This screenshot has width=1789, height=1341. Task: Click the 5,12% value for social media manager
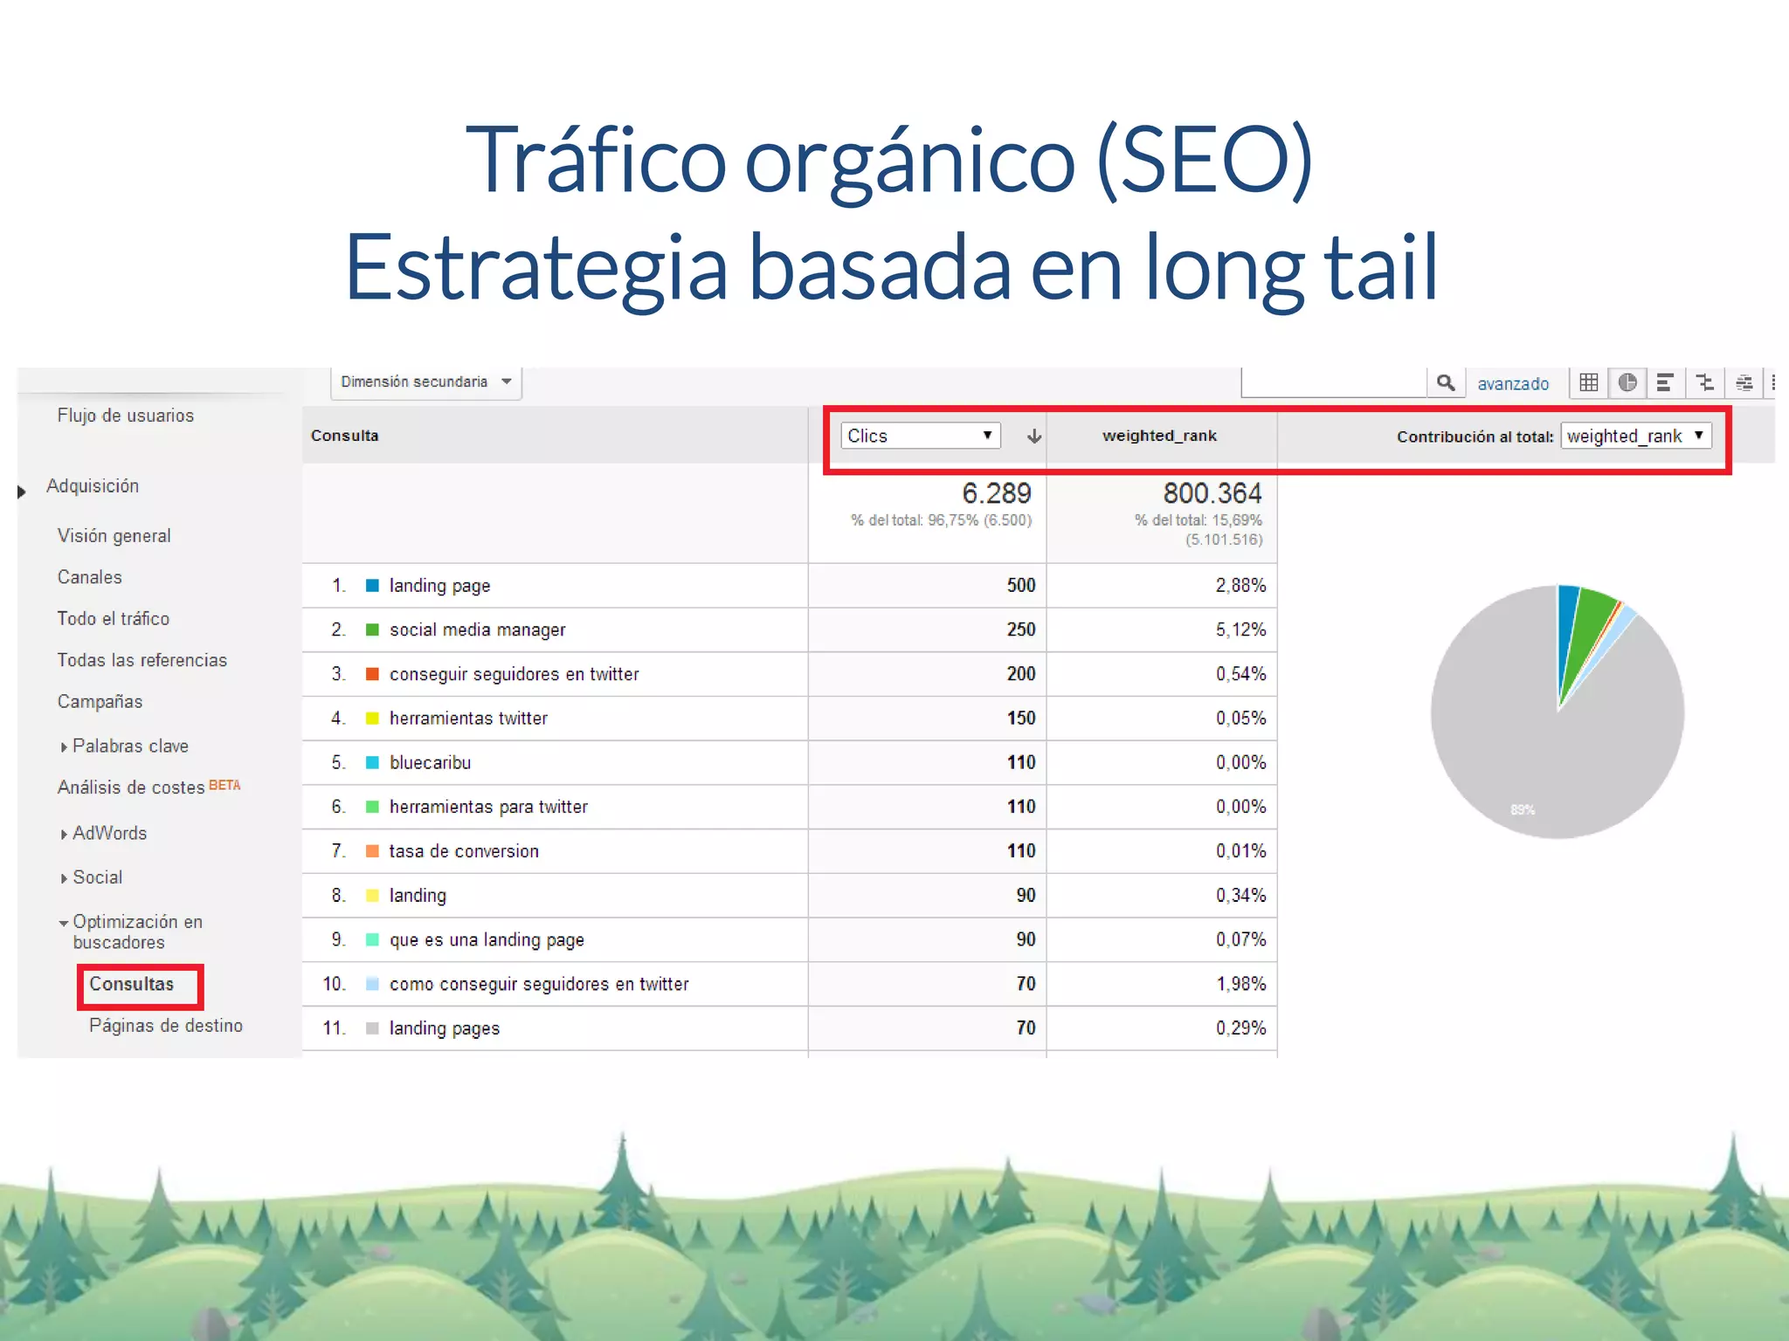click(1240, 629)
